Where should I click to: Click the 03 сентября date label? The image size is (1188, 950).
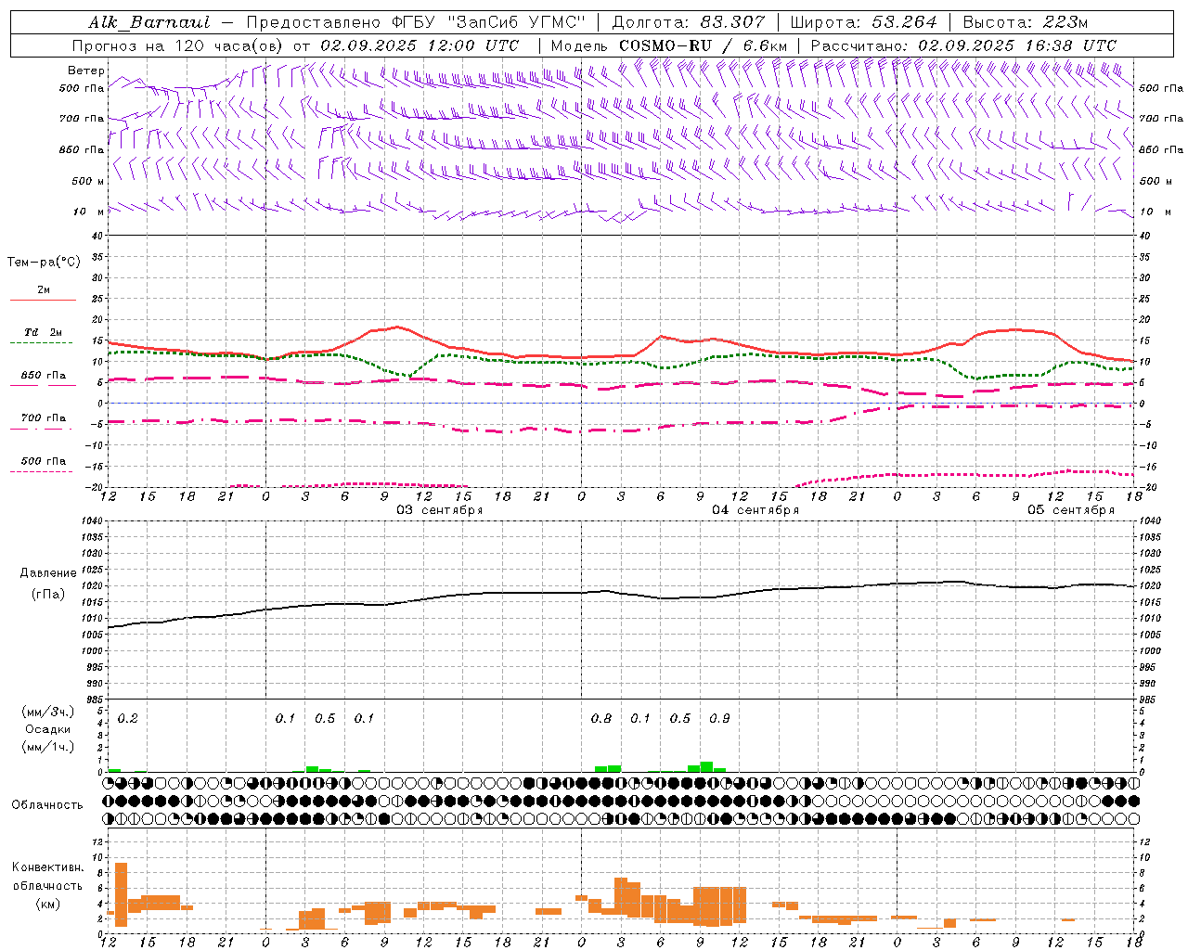point(440,510)
